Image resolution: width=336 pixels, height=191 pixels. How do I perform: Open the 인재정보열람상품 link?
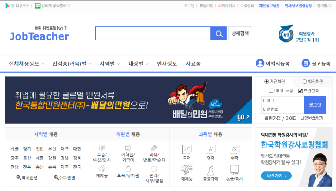(298, 6)
